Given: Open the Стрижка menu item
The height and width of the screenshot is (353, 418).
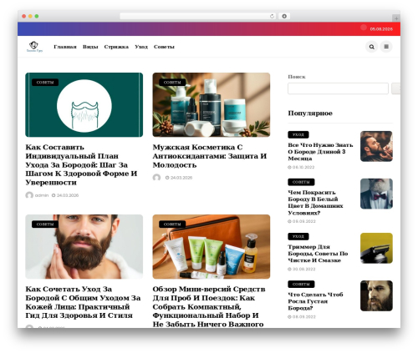Looking at the screenshot, I should [116, 47].
